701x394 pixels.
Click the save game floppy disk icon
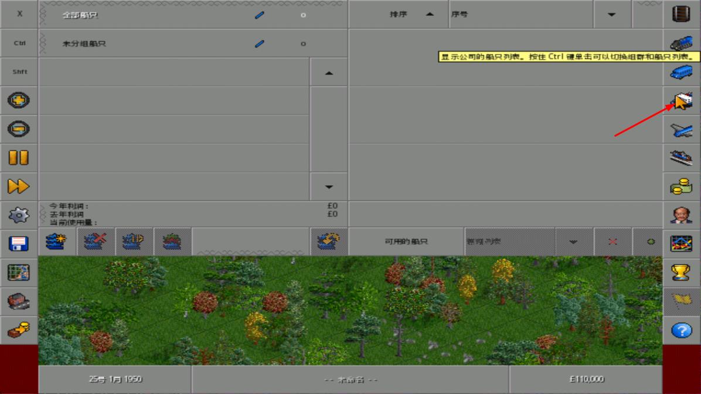[x=19, y=244]
